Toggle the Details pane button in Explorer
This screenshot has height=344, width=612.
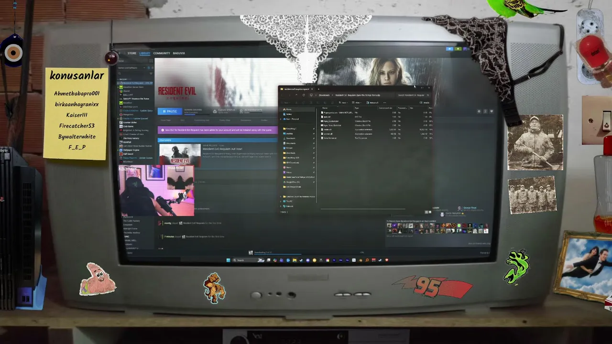[x=425, y=103]
